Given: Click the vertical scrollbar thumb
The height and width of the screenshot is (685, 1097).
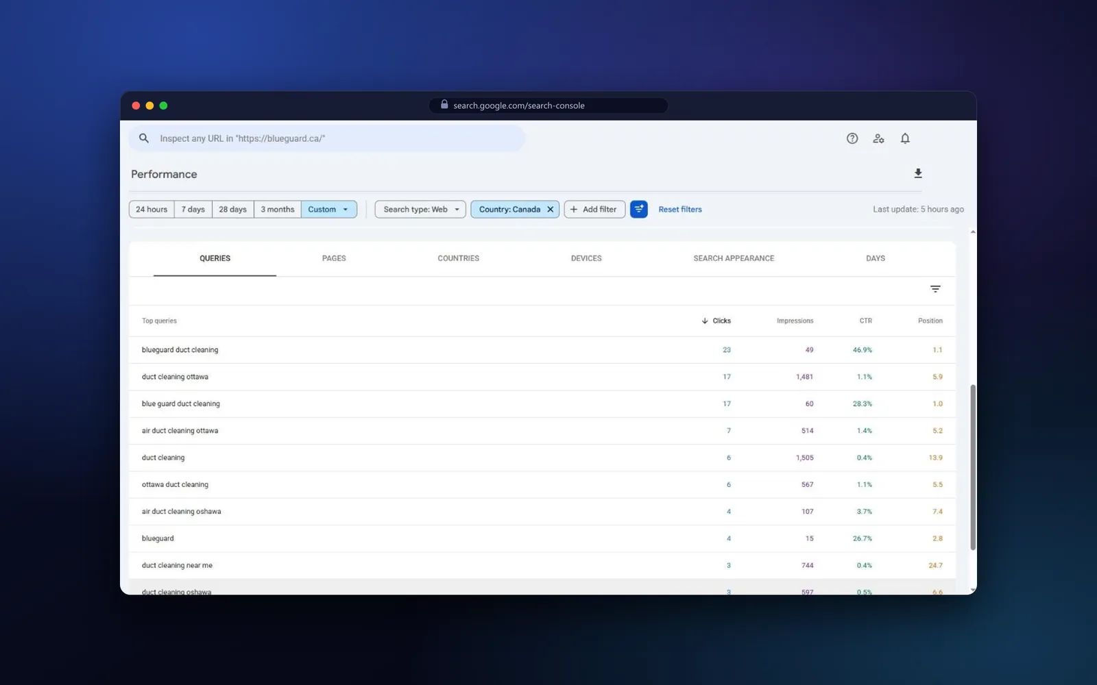Looking at the screenshot, I should point(973,467).
